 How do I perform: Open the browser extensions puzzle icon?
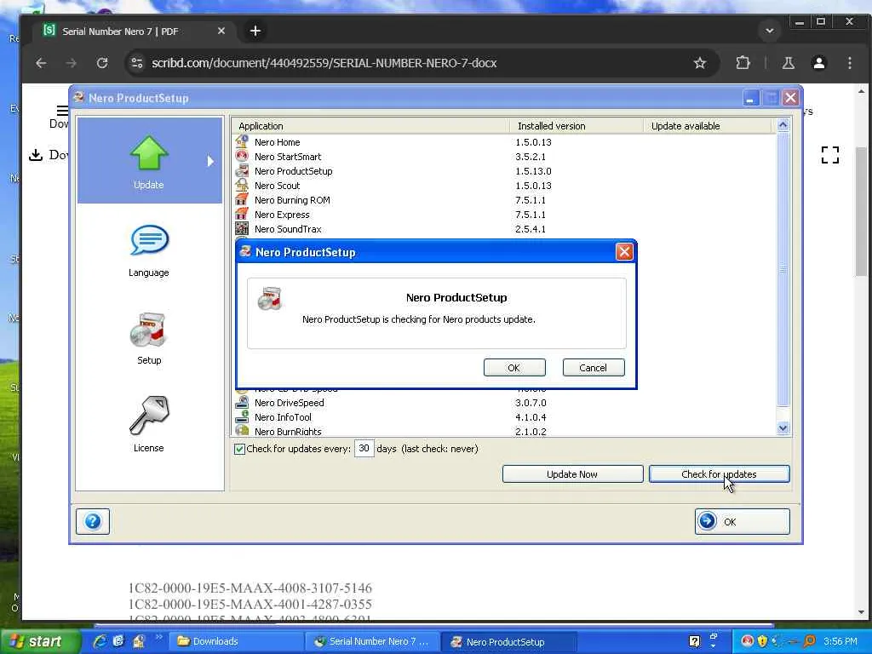click(x=743, y=63)
